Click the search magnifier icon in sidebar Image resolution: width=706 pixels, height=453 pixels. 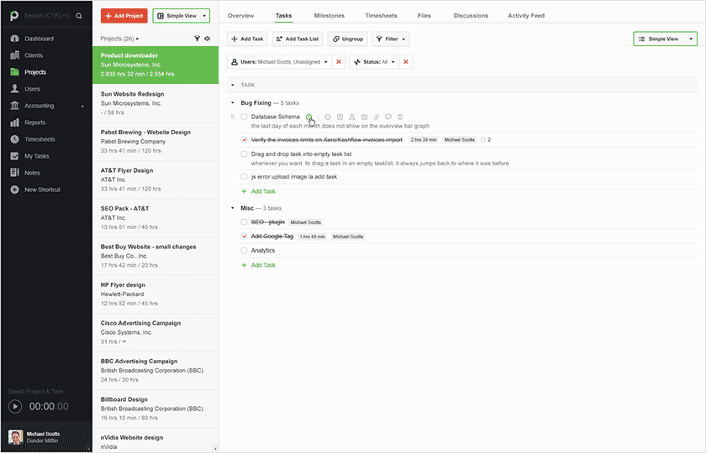[x=79, y=16]
